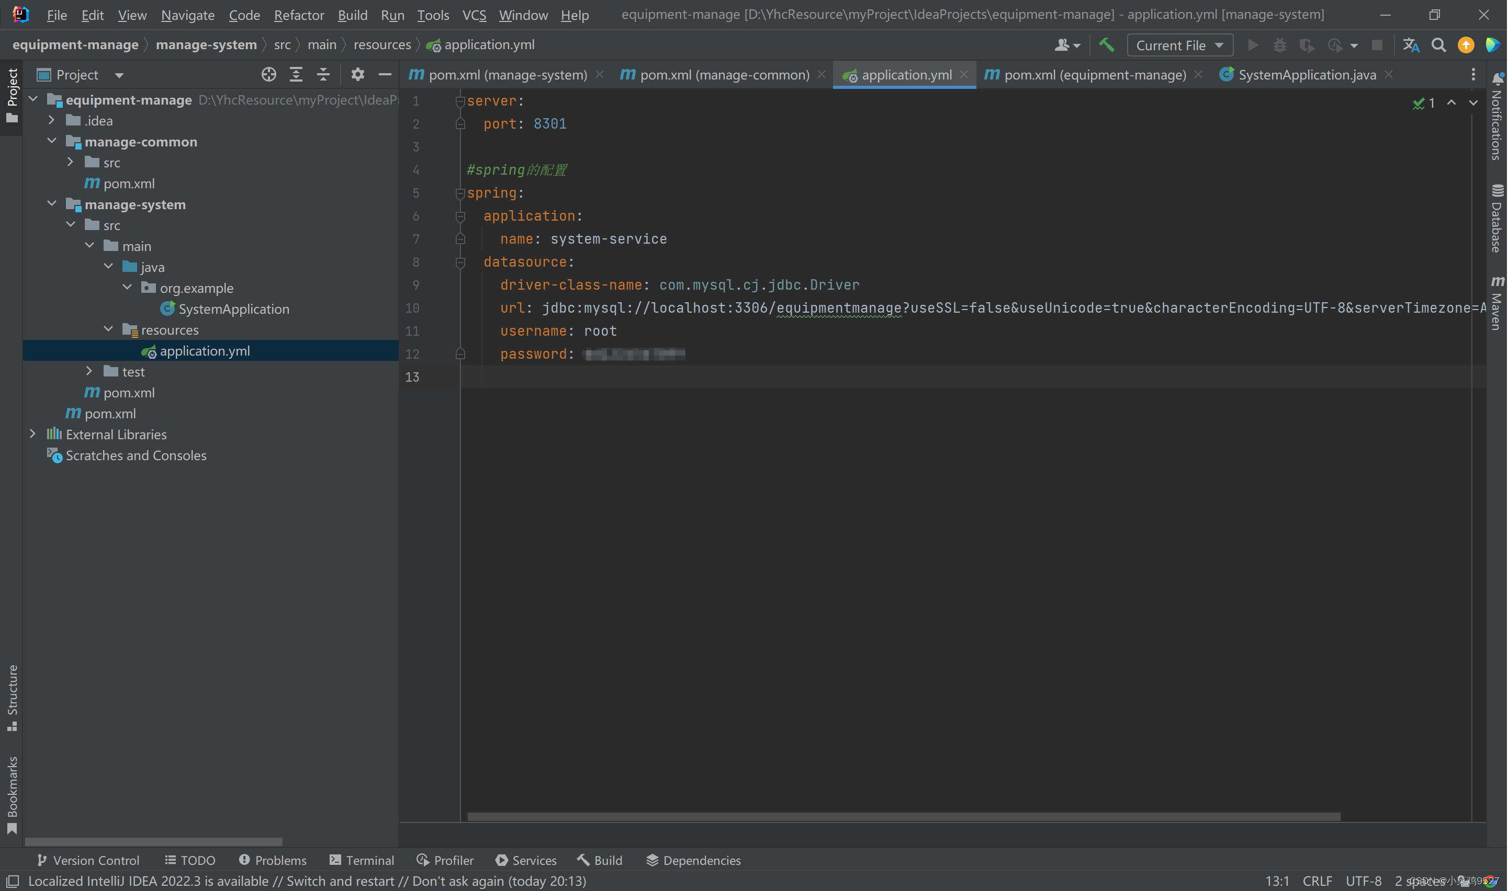Toggle the Problems panel at the bottom
This screenshot has height=891, width=1508.
tap(271, 860)
